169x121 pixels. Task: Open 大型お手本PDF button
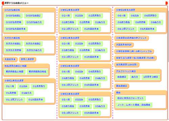124,45
